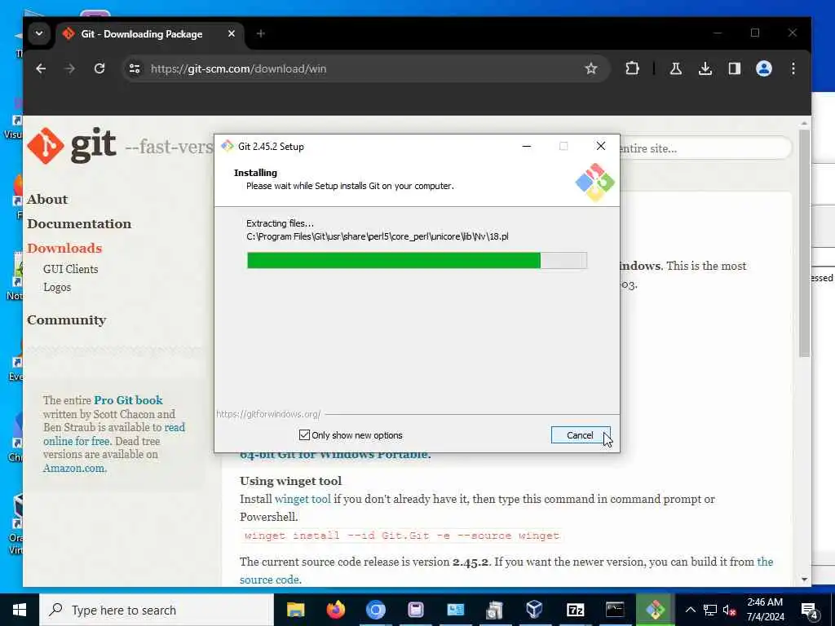Bookmark this page with the star icon

[590, 68]
